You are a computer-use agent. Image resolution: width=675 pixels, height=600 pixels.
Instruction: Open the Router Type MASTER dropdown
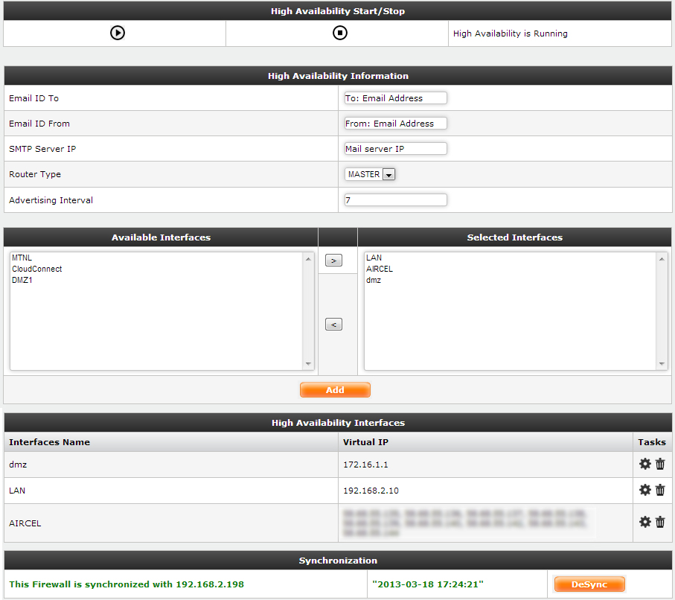(x=370, y=174)
